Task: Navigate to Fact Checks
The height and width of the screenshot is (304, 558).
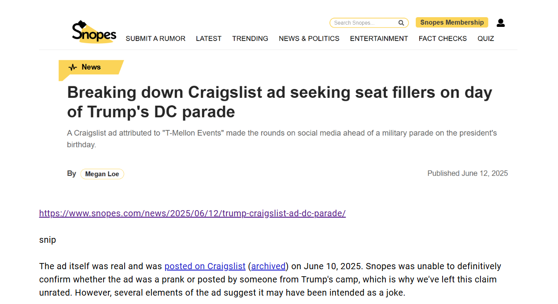Action: pos(443,39)
